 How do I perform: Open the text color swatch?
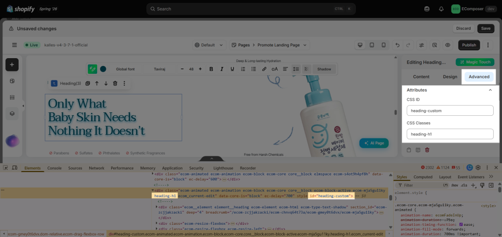click(103, 69)
